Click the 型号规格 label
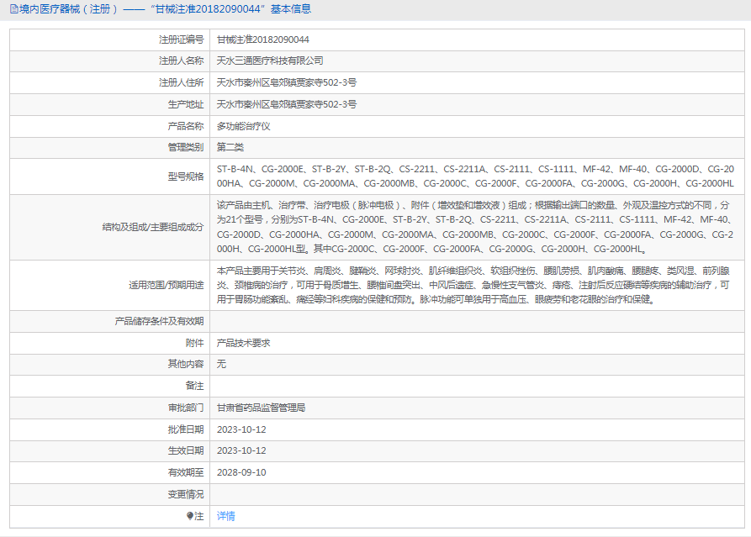 (x=185, y=176)
